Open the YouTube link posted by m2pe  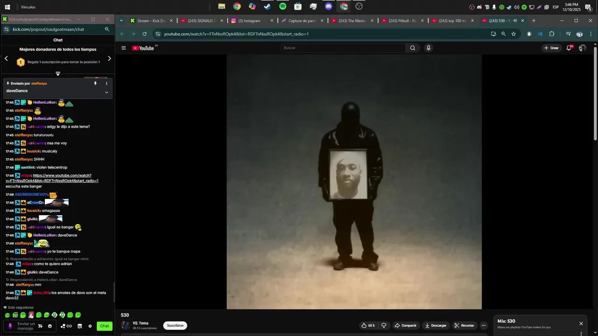52,178
